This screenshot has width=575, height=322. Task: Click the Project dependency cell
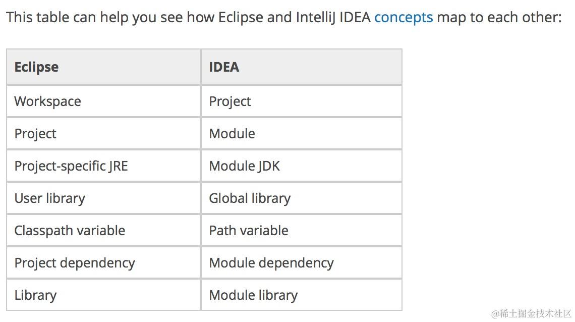[103, 262]
